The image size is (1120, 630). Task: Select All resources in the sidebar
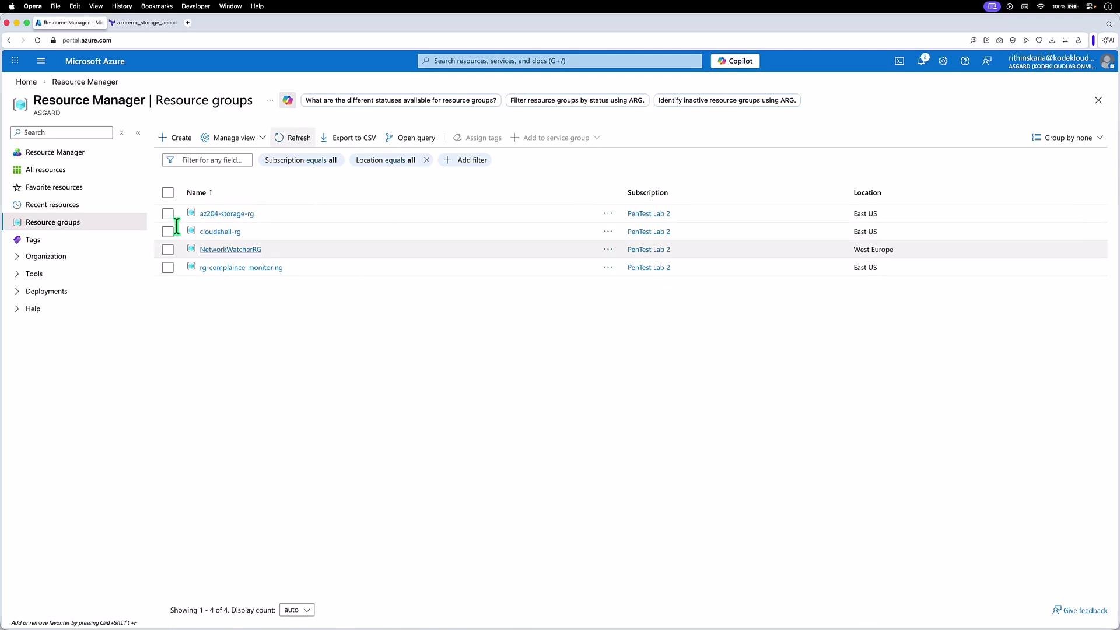pyautogui.click(x=45, y=170)
